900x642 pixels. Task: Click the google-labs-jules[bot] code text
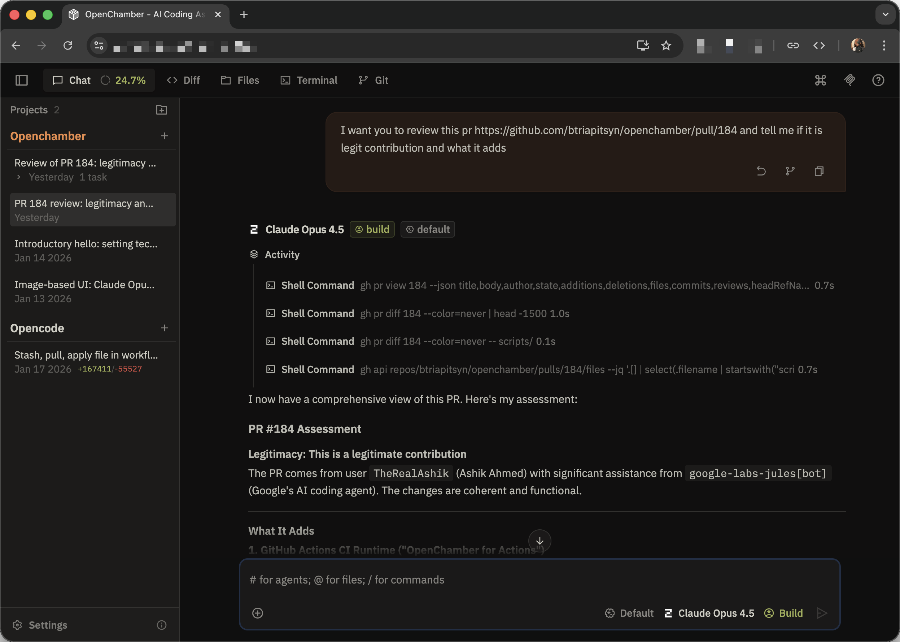758,473
